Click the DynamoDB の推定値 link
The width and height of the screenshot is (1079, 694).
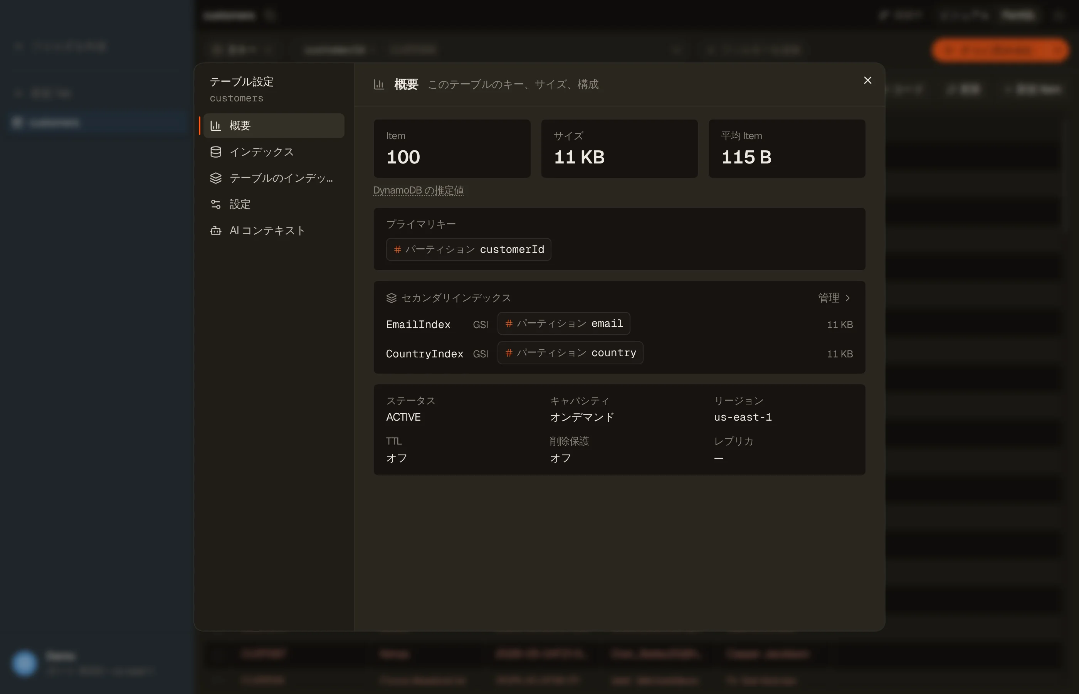tap(418, 190)
